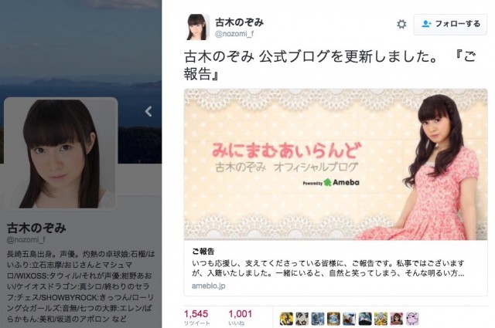
Task: Click the ゆす text avatar in likers row
Action: tap(302, 319)
